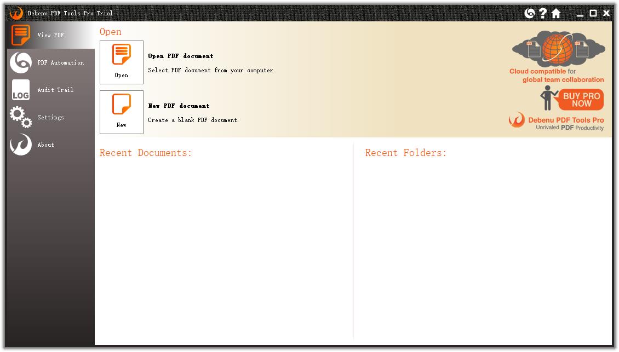Go to home via house icon
The image size is (619, 352).
pyautogui.click(x=556, y=14)
